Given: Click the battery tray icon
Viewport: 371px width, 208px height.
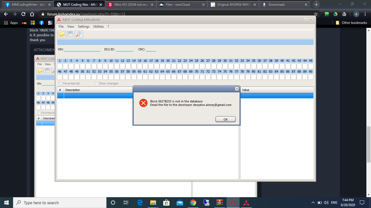Looking at the screenshot, I should pyautogui.click(x=320, y=203).
